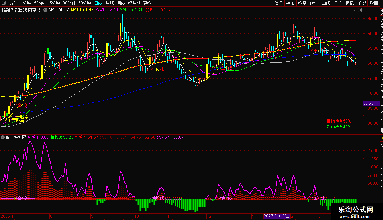Open the 统计 statistics tool
The image size is (383, 220).
click(314, 3)
